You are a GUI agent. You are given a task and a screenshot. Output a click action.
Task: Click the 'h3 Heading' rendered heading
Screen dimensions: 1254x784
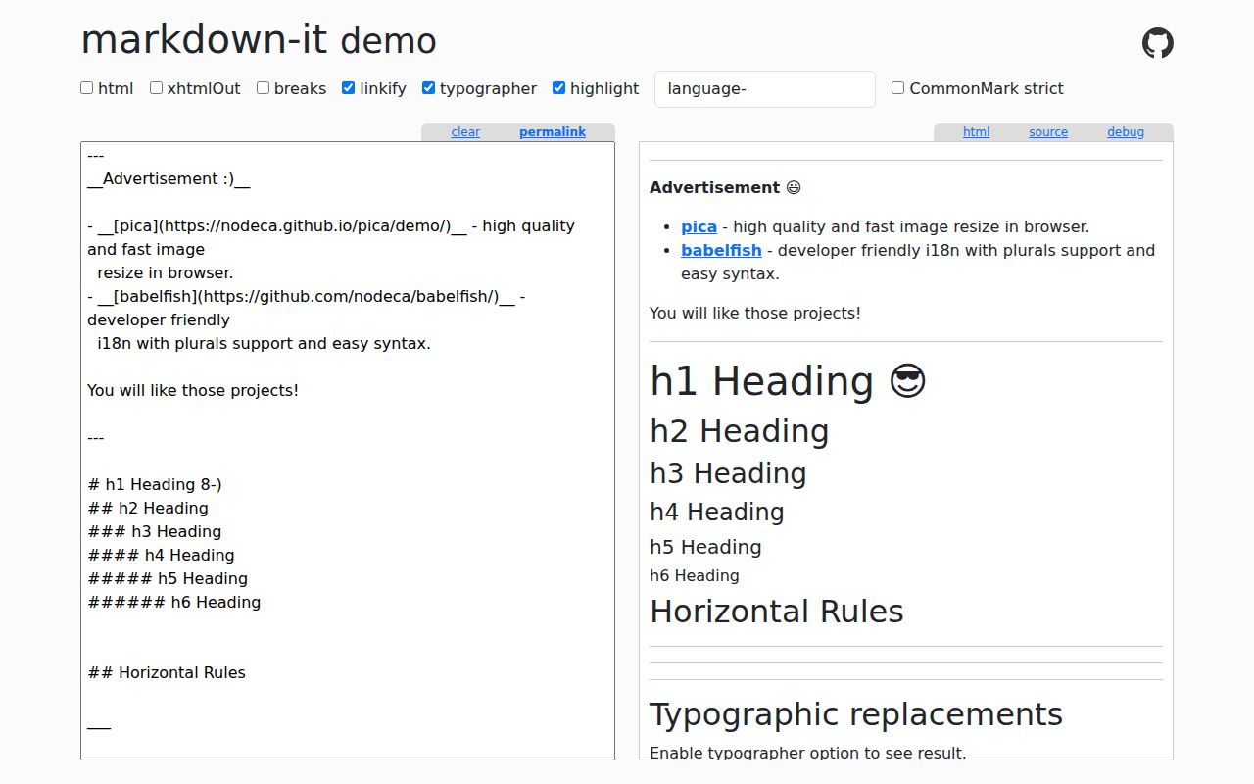point(728,473)
